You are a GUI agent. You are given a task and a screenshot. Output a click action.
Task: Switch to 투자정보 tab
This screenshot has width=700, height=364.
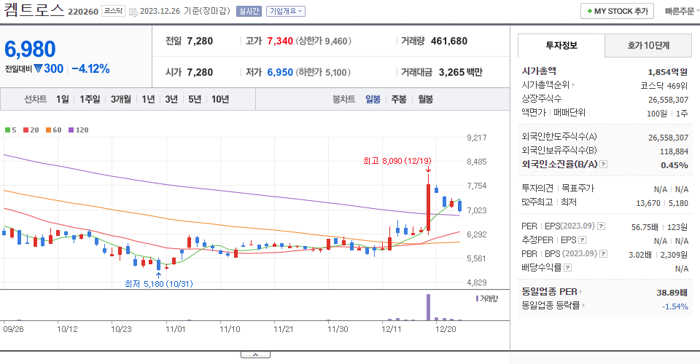tap(561, 45)
